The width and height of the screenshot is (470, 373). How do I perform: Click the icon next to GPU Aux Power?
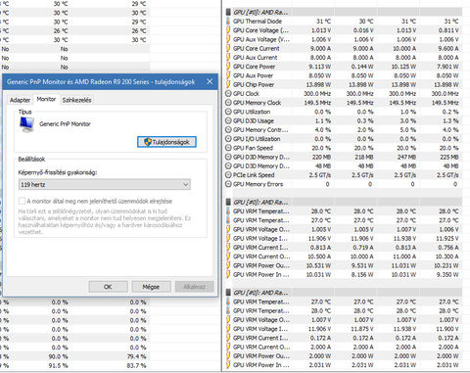(x=228, y=75)
